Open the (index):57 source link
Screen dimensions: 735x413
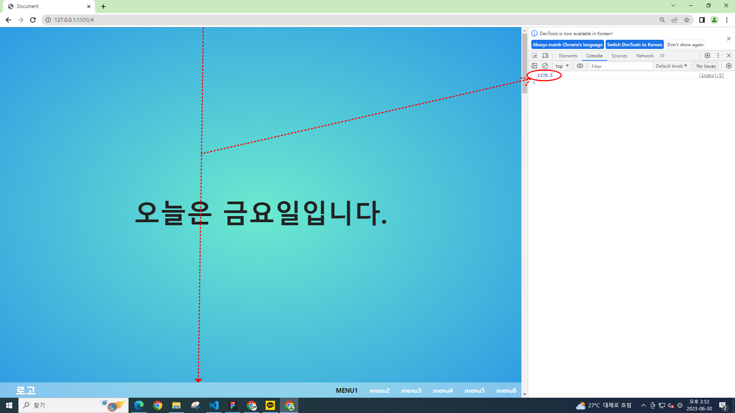711,75
